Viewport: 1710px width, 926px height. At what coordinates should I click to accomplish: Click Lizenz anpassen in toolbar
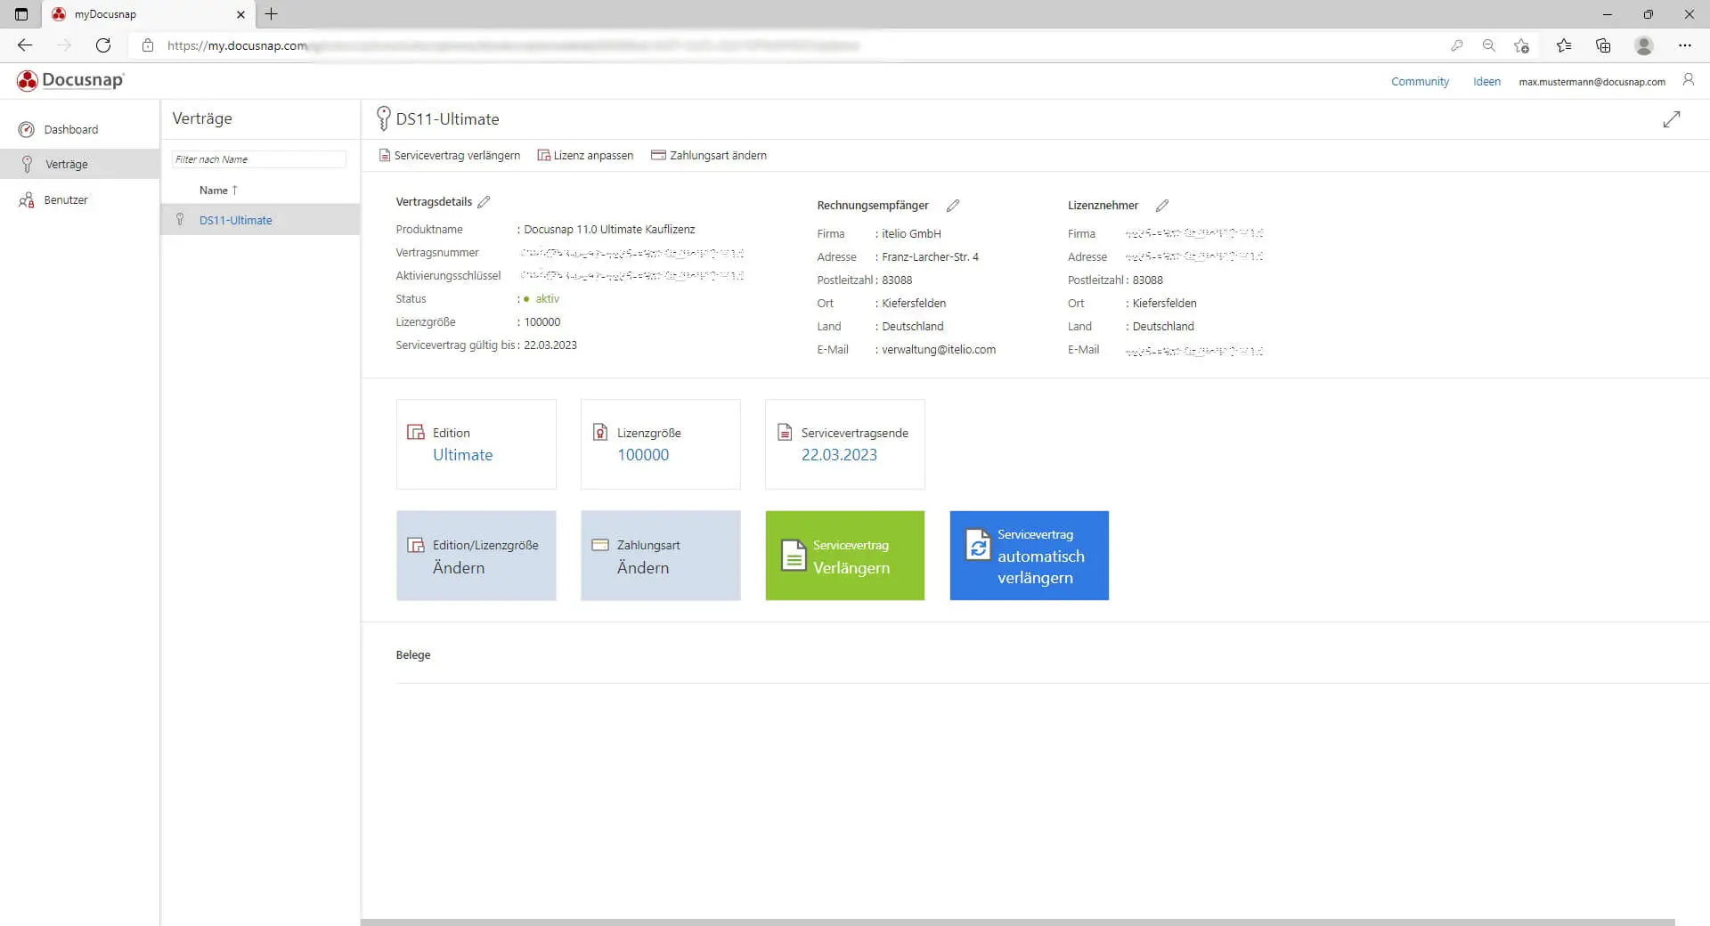pyautogui.click(x=585, y=155)
